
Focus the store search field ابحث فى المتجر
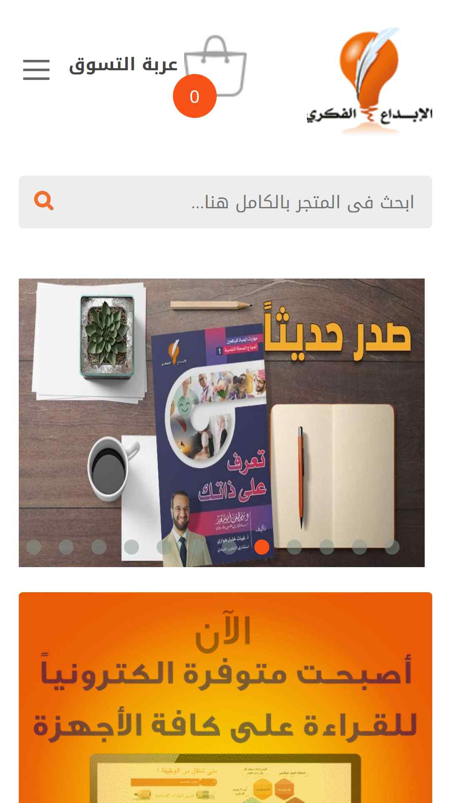[x=225, y=202]
